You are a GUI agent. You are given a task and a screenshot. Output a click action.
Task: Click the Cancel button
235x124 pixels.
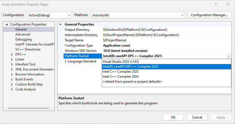click(197, 117)
